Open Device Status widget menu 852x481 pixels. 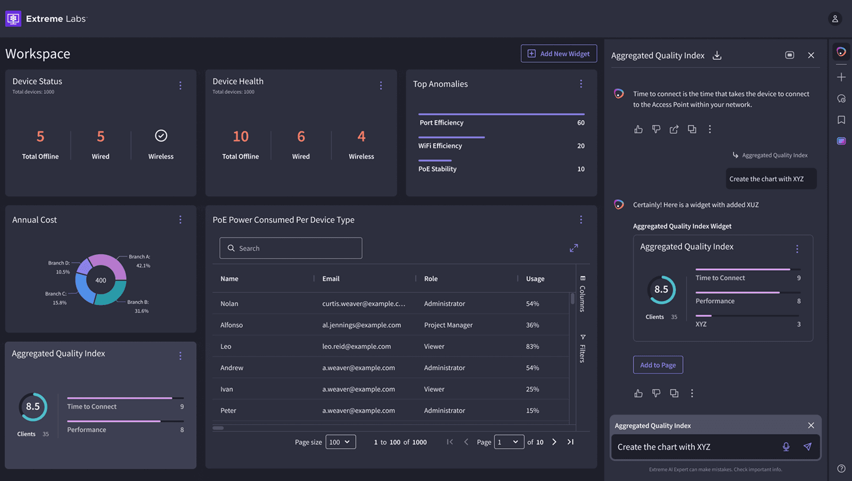181,85
